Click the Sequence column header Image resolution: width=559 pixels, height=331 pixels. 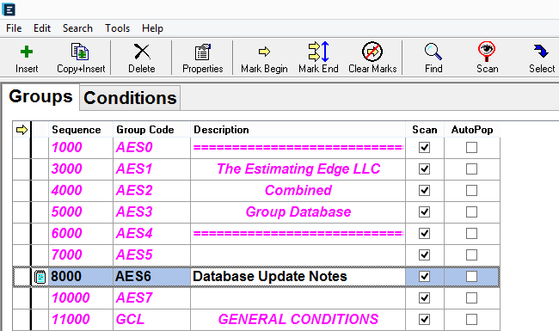[x=81, y=130]
